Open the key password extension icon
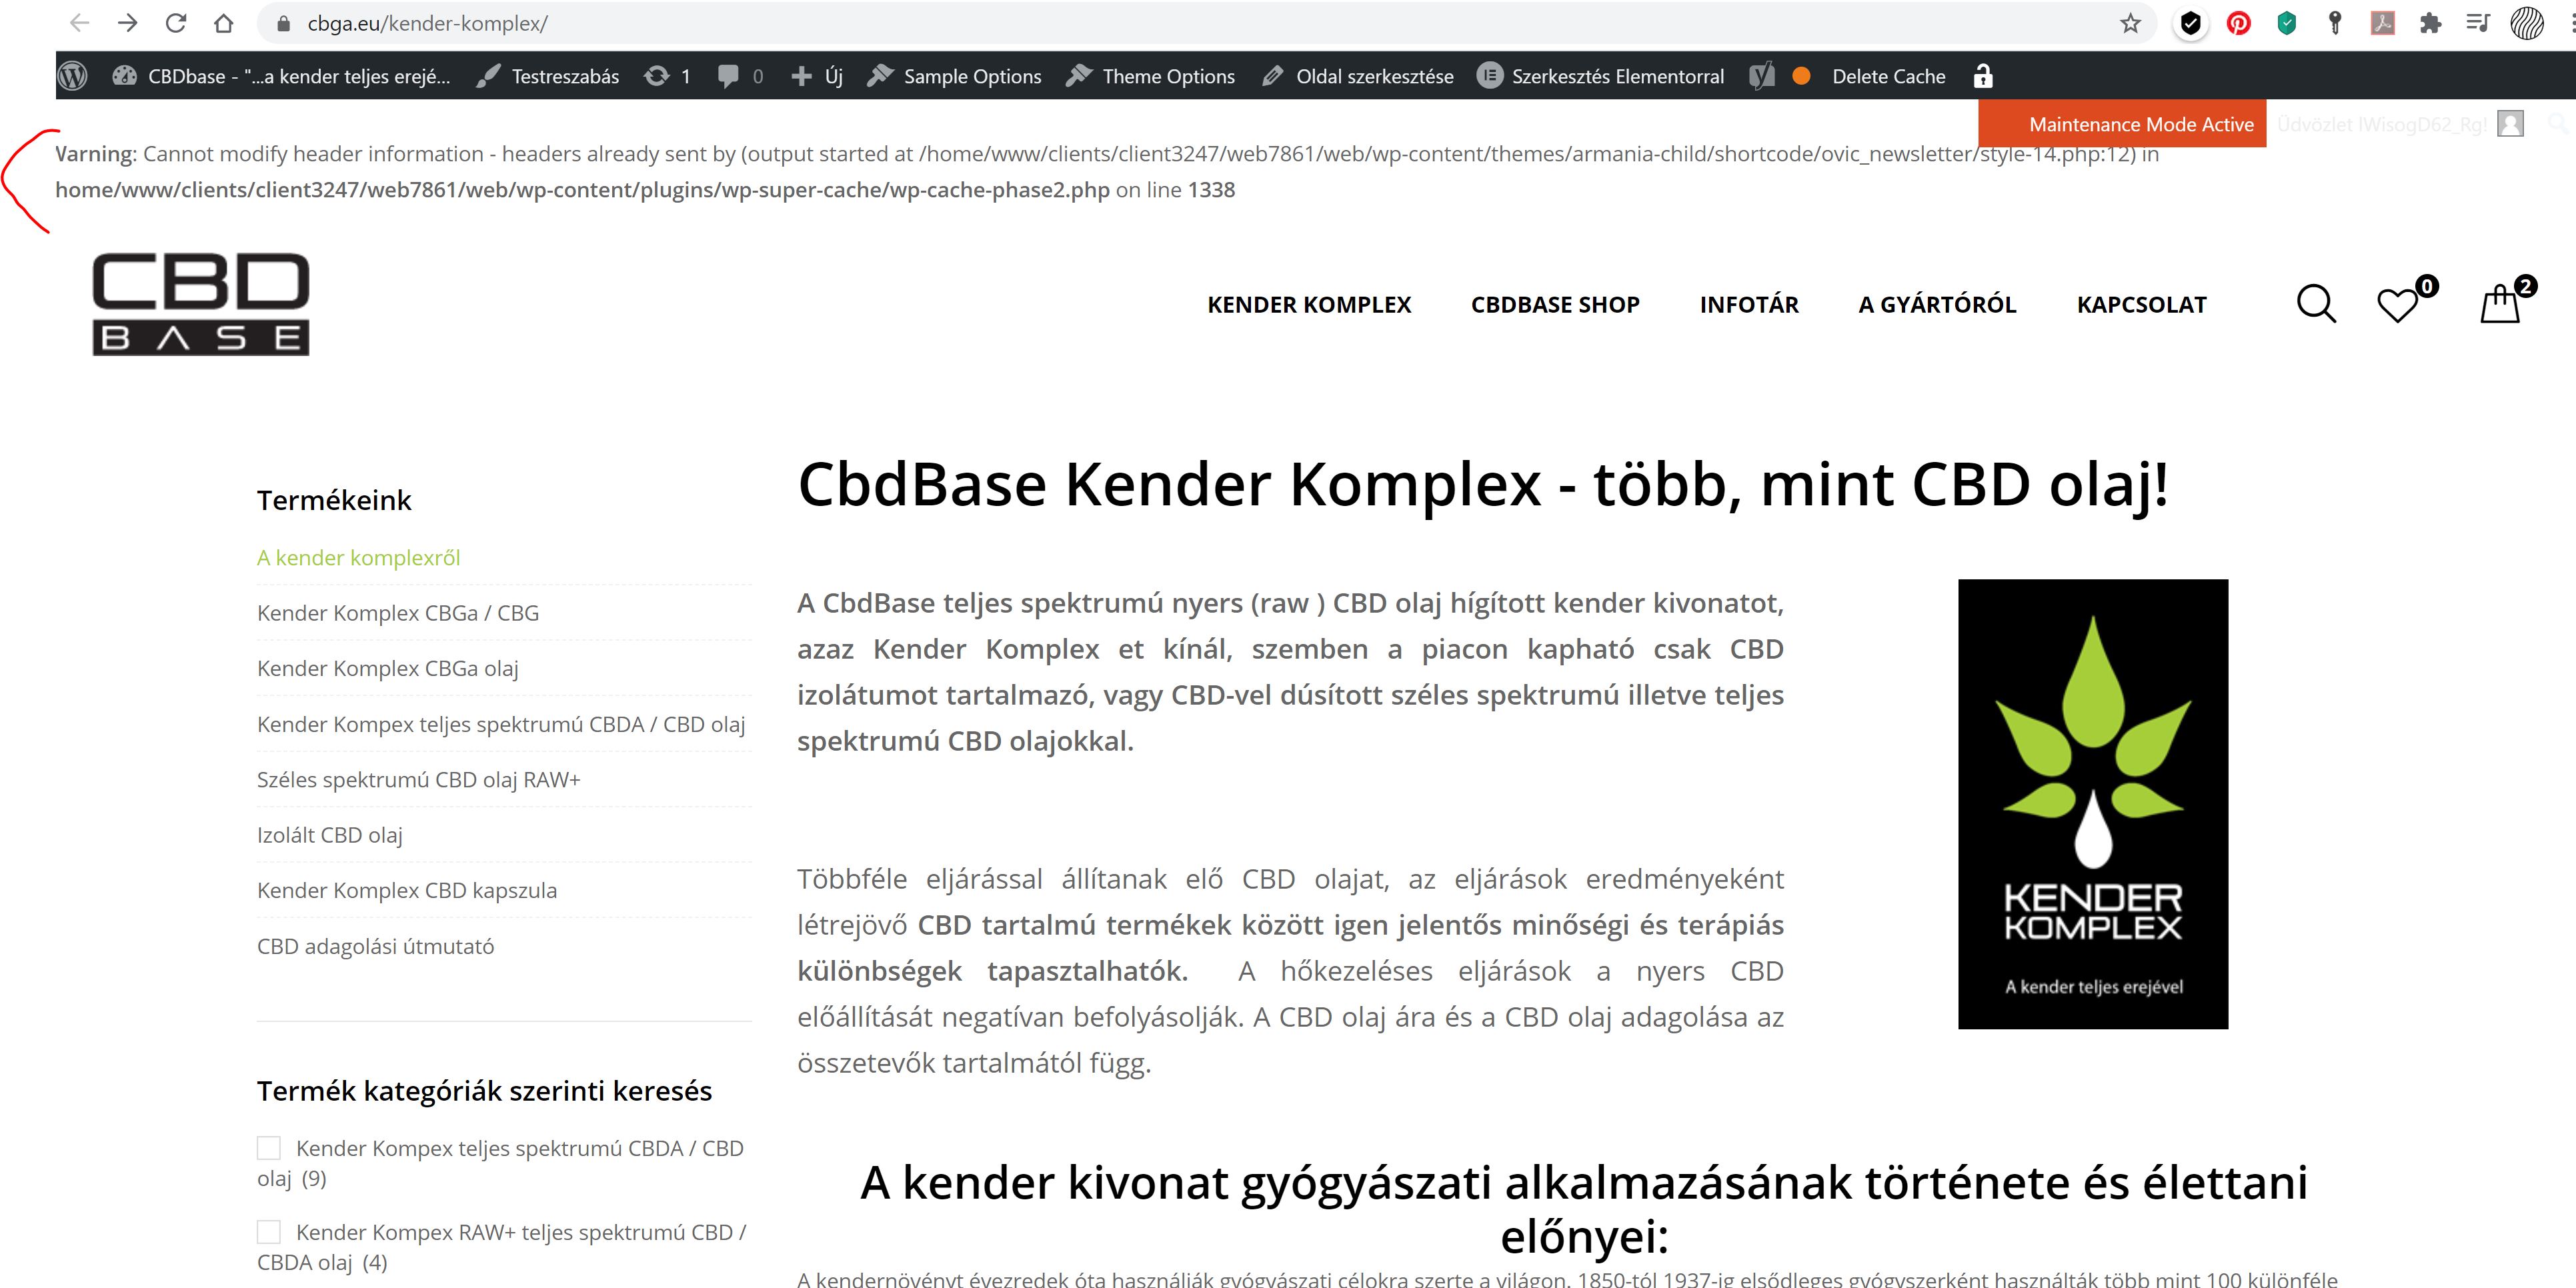 point(2335,23)
